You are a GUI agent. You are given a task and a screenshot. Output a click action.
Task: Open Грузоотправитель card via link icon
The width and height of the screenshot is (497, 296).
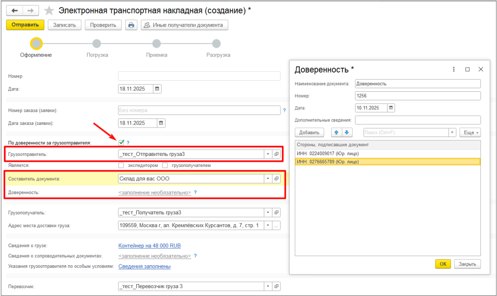[x=276, y=154]
